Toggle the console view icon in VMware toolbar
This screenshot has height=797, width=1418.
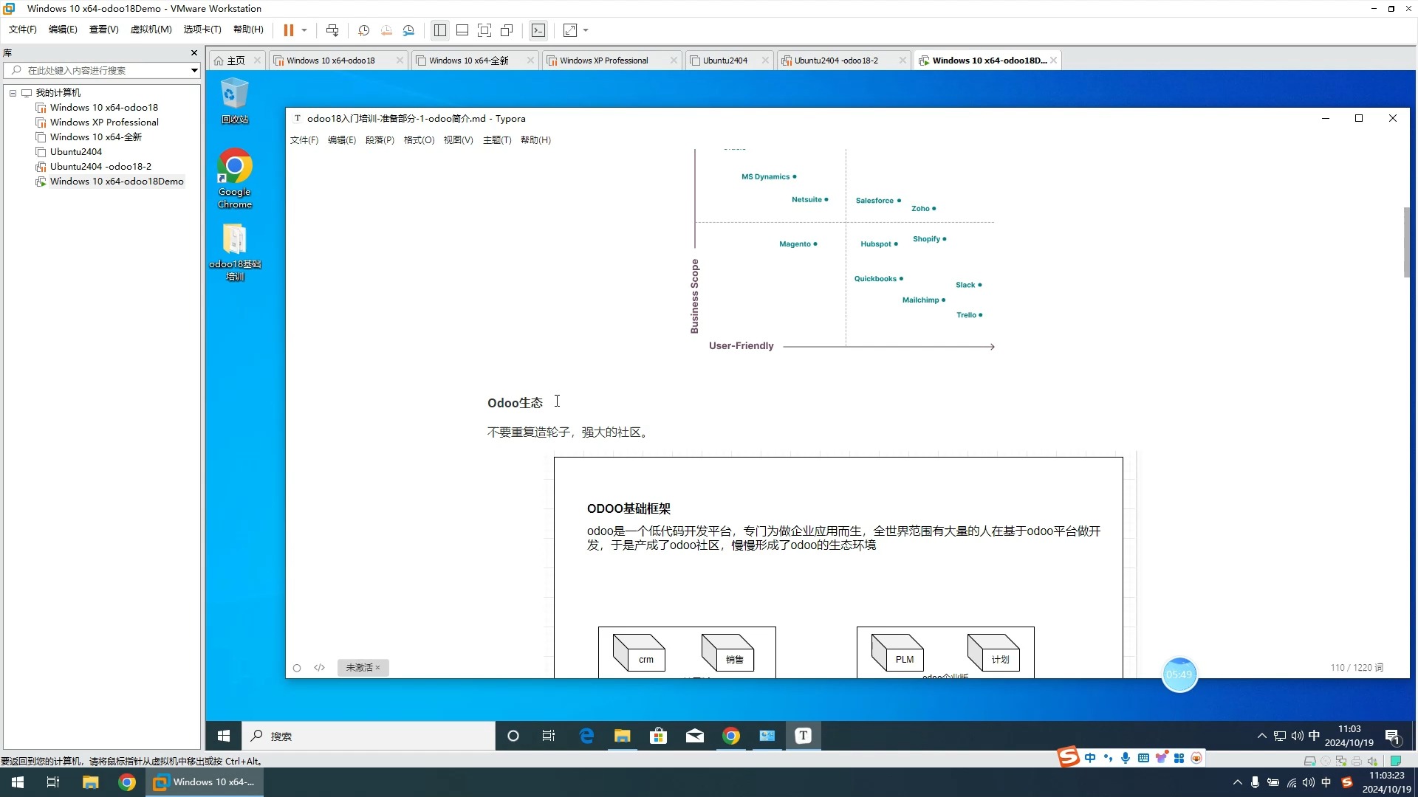coord(538,30)
